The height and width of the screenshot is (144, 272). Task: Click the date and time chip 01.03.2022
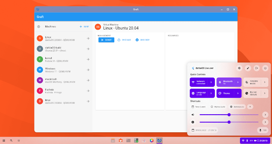[x=204, y=130]
